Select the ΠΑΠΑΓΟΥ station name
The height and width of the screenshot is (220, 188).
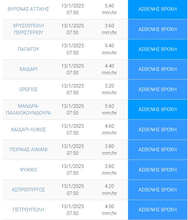pyautogui.click(x=28, y=49)
